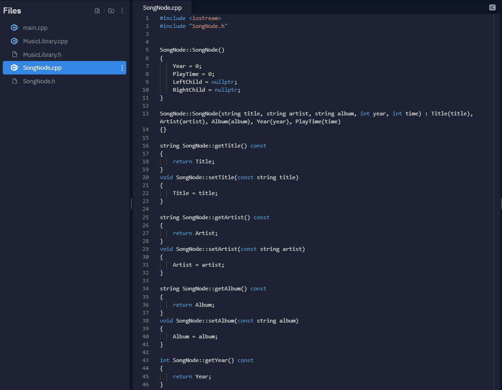Click the C++ icon beside main.cpp
This screenshot has width=502, height=390.
click(x=14, y=28)
